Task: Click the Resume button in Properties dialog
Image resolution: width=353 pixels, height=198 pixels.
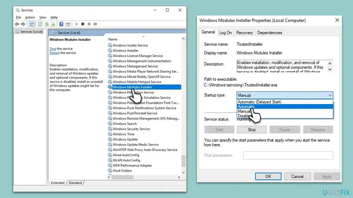Action: (318, 130)
